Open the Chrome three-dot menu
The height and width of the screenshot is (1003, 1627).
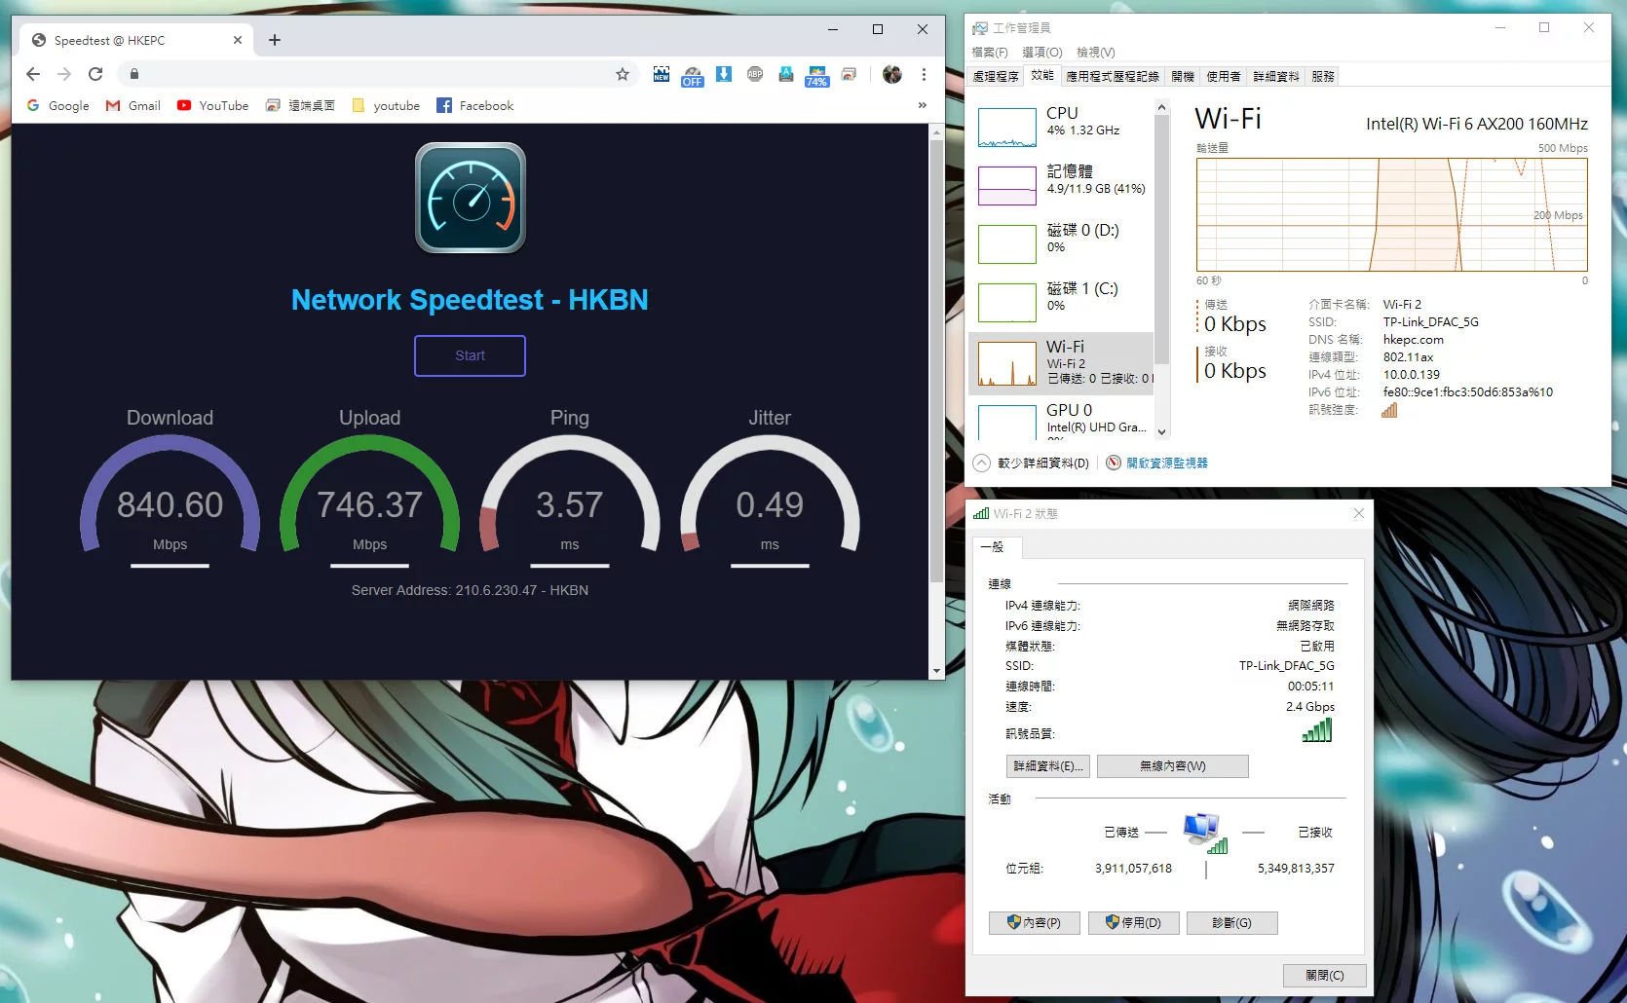coord(924,74)
